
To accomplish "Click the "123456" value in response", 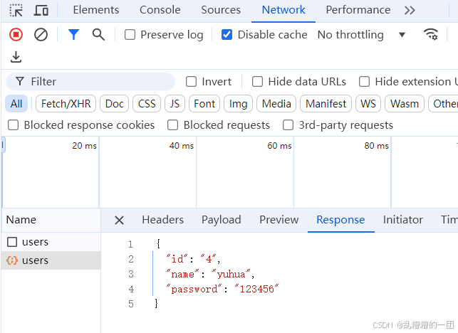I will tap(256, 289).
